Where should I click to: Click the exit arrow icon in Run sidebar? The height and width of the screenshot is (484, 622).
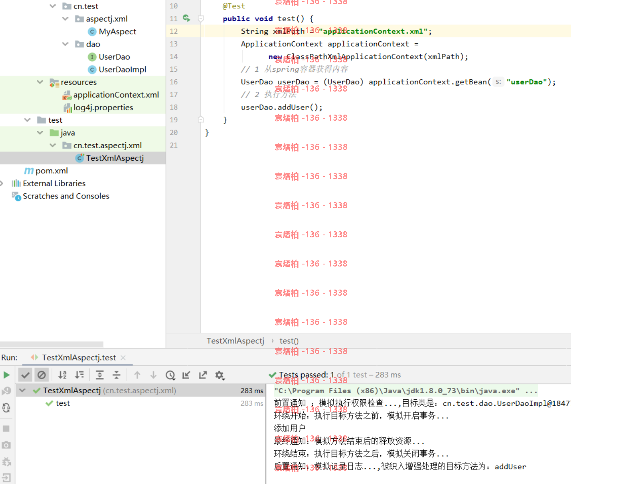(x=6, y=478)
